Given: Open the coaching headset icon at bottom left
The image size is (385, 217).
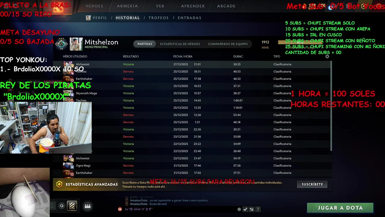Looking at the screenshot, I should (x=62, y=206).
